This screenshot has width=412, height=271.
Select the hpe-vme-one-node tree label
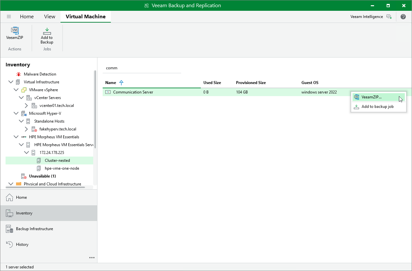pyautogui.click(x=62, y=168)
